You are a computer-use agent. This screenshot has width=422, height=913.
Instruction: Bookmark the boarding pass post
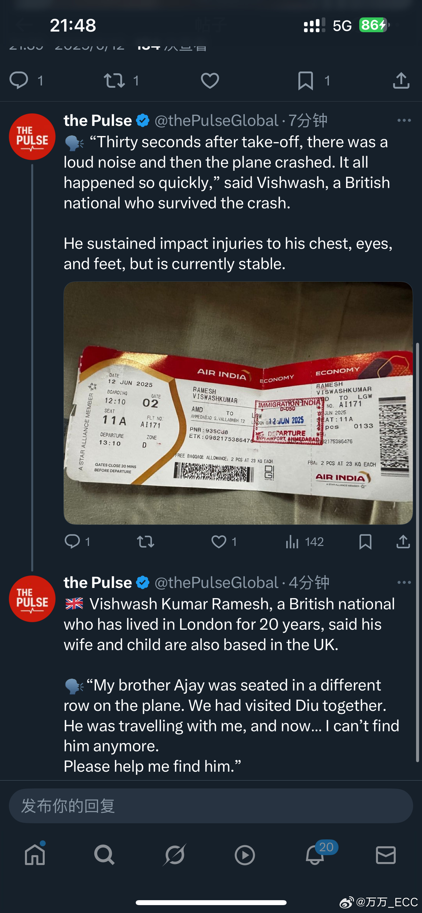[x=365, y=542]
